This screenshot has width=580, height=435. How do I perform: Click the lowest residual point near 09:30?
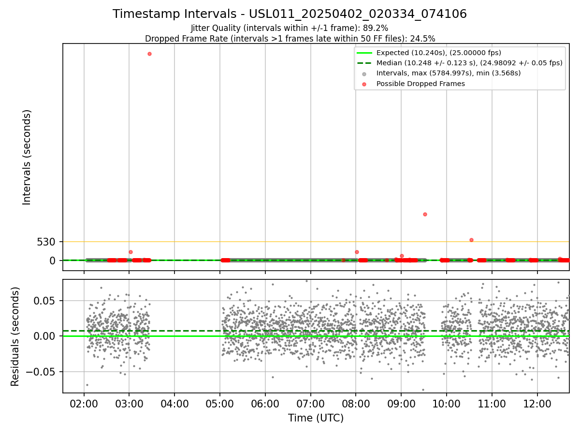point(423,390)
